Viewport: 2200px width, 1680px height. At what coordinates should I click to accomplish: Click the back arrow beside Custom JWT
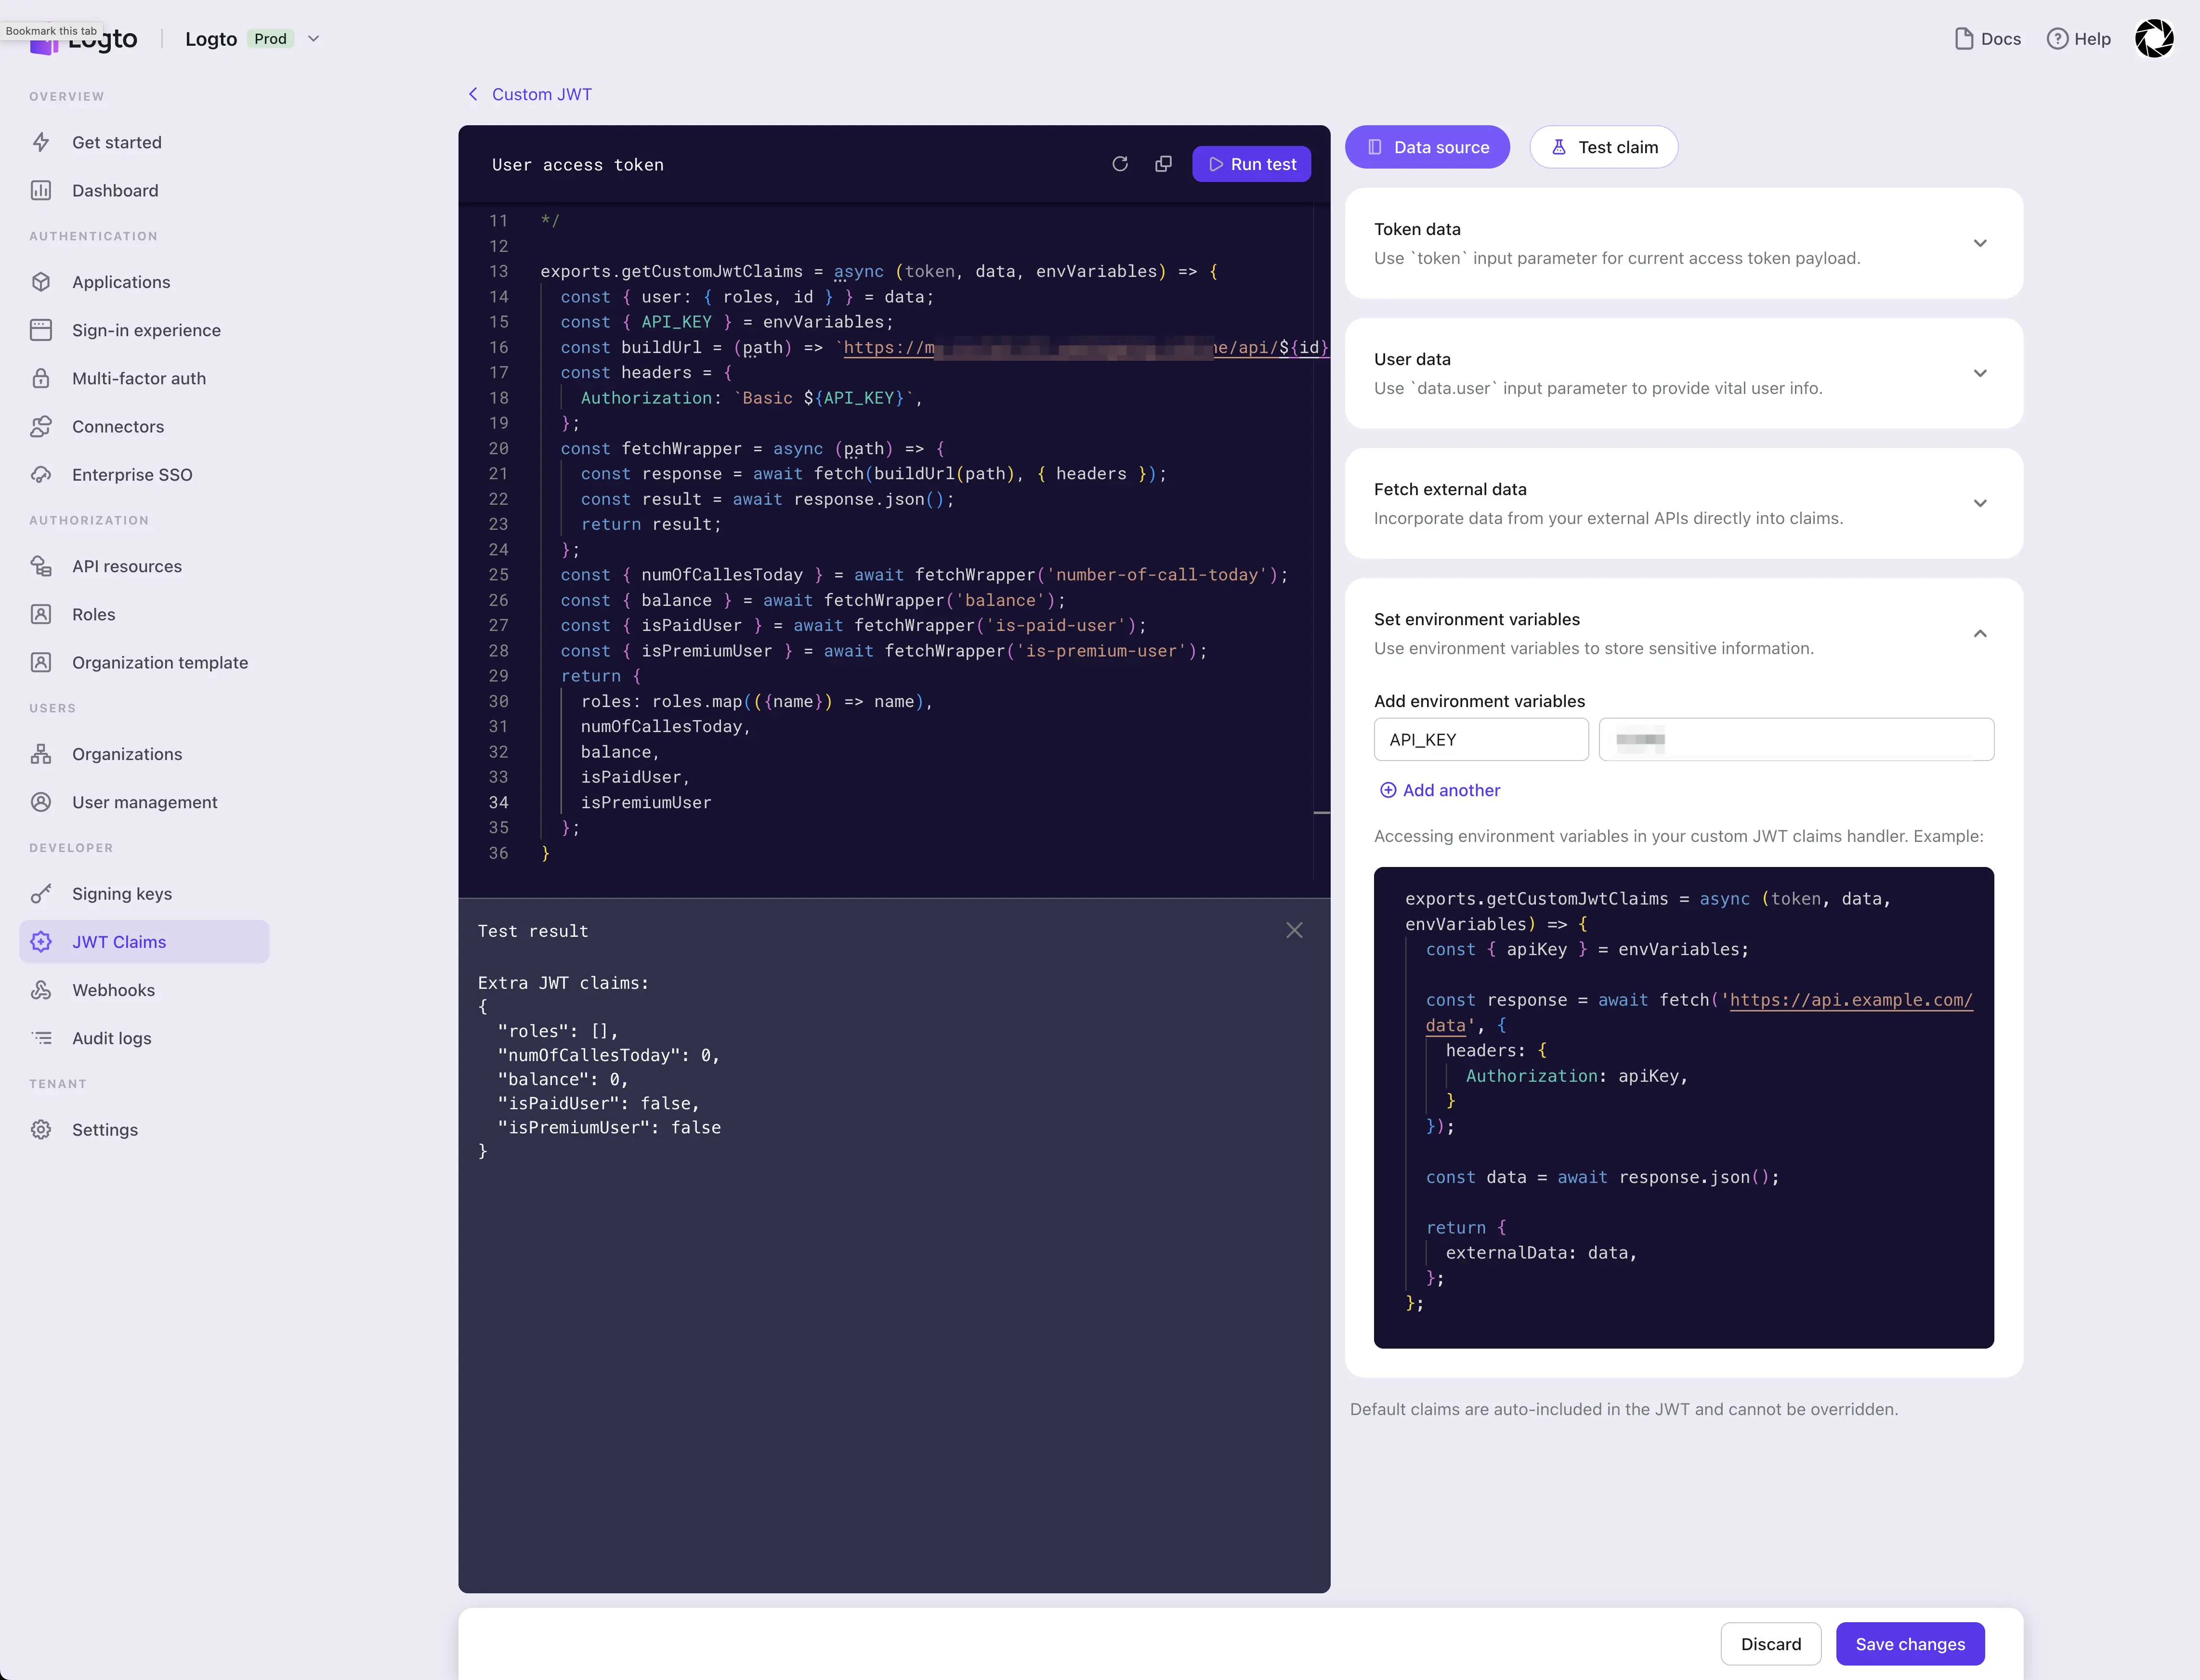pyautogui.click(x=473, y=93)
